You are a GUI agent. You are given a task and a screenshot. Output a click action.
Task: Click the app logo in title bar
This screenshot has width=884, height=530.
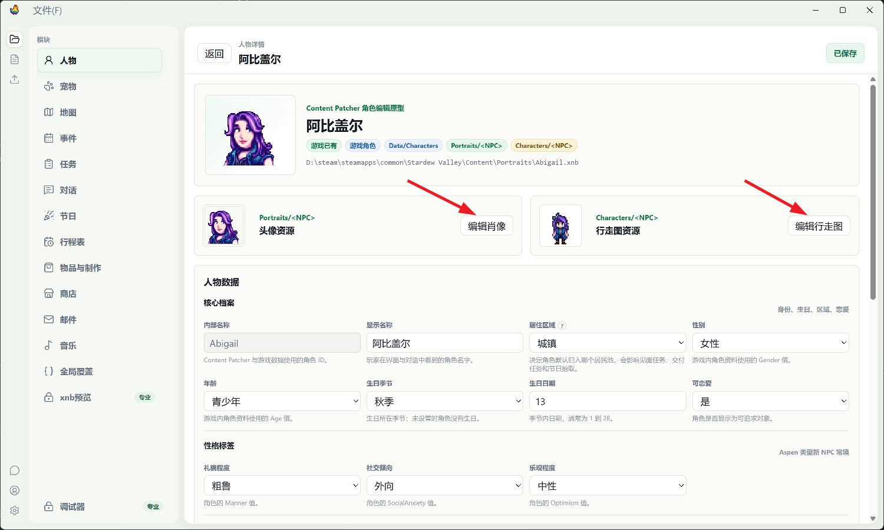pos(15,10)
